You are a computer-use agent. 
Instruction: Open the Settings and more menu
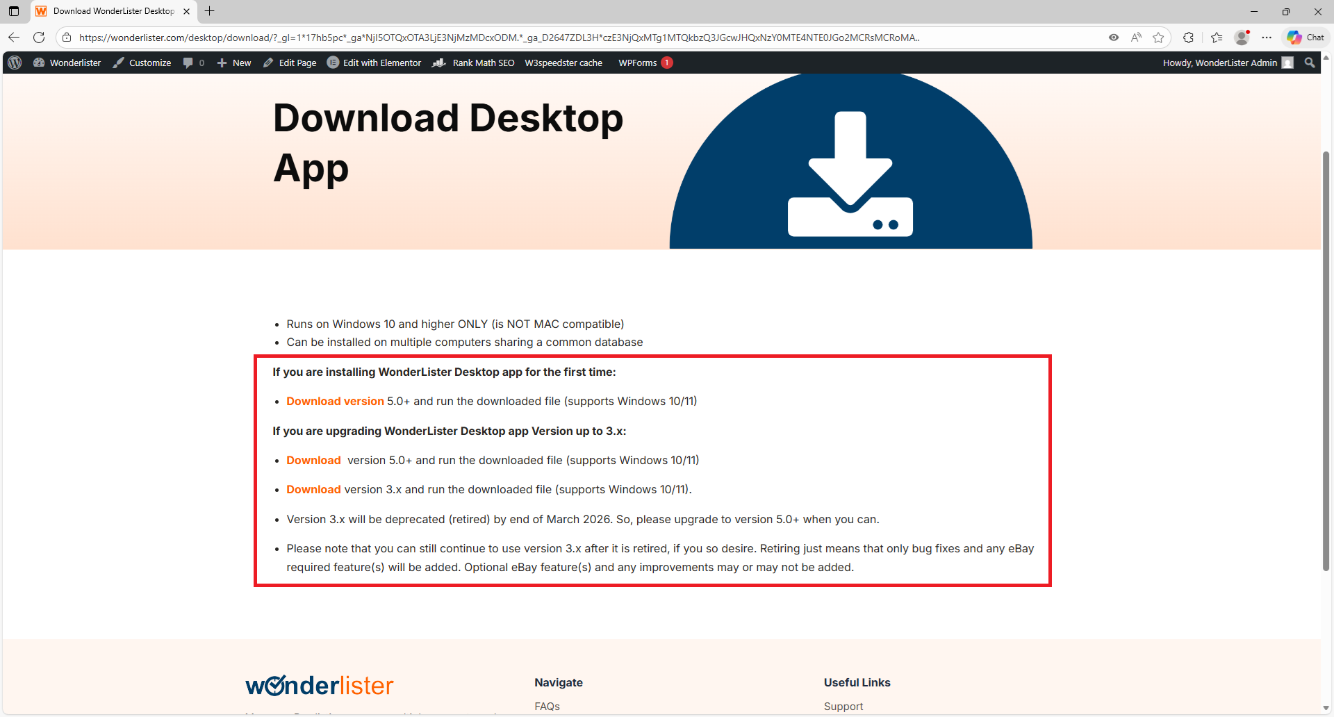[x=1267, y=38]
